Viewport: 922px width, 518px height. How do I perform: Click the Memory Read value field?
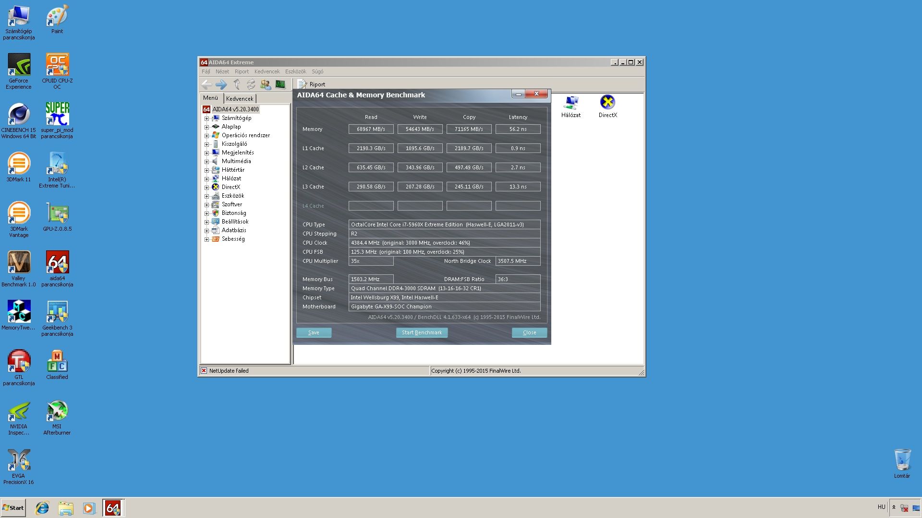tap(371, 129)
